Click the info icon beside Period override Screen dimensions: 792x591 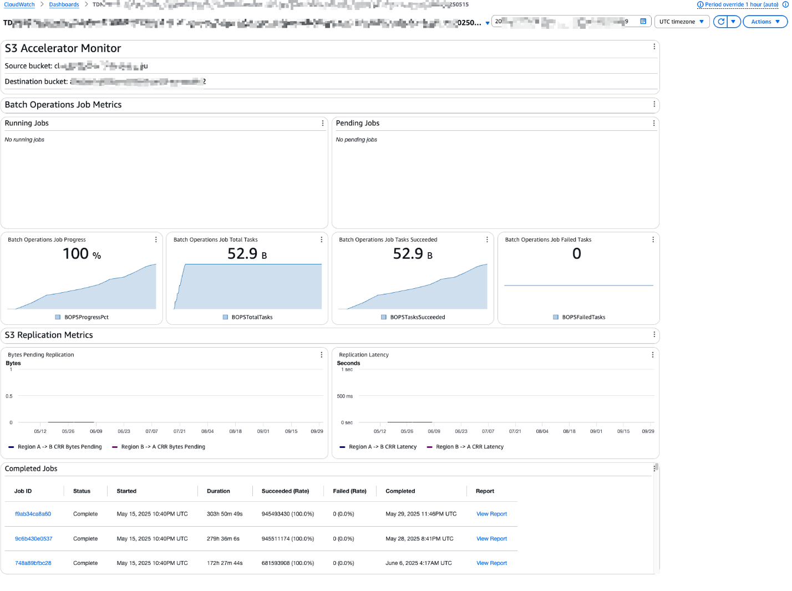(x=700, y=4)
